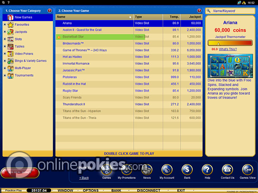Toggle sort arrow in Name column
This screenshot has height=193, width=258.
(130, 17)
